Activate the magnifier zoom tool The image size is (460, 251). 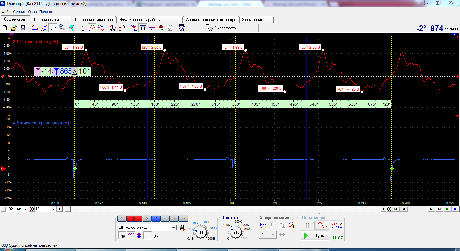(x=62, y=28)
